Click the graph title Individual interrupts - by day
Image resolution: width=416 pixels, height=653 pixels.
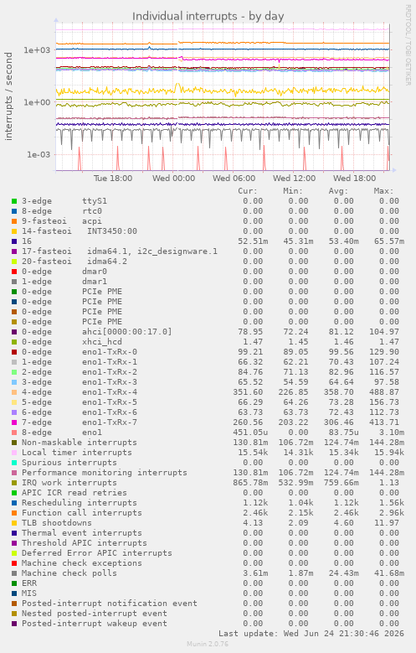tap(208, 16)
